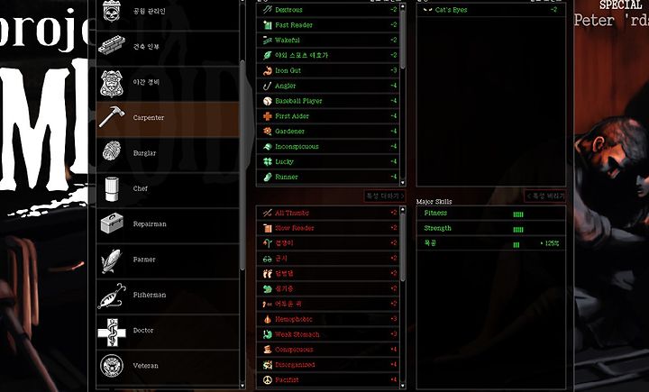Screen dimensions: 649x392
Task: Choose the Veteran seal icon
Action: [112, 366]
